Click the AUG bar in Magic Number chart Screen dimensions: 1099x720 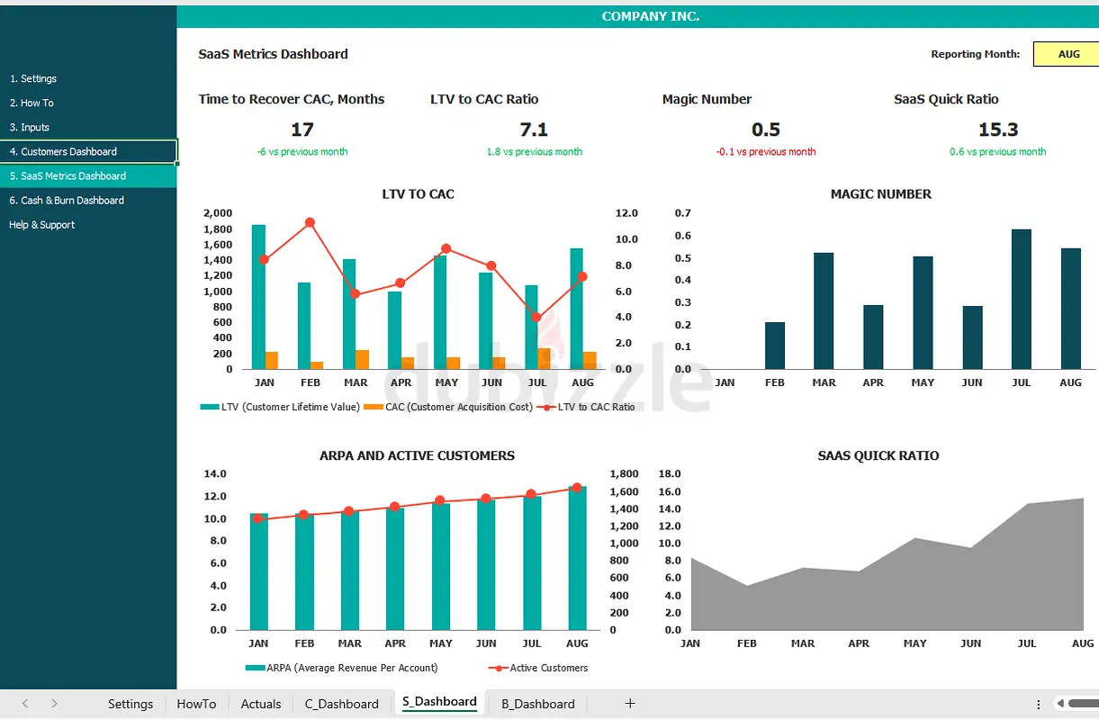[x=1070, y=309]
